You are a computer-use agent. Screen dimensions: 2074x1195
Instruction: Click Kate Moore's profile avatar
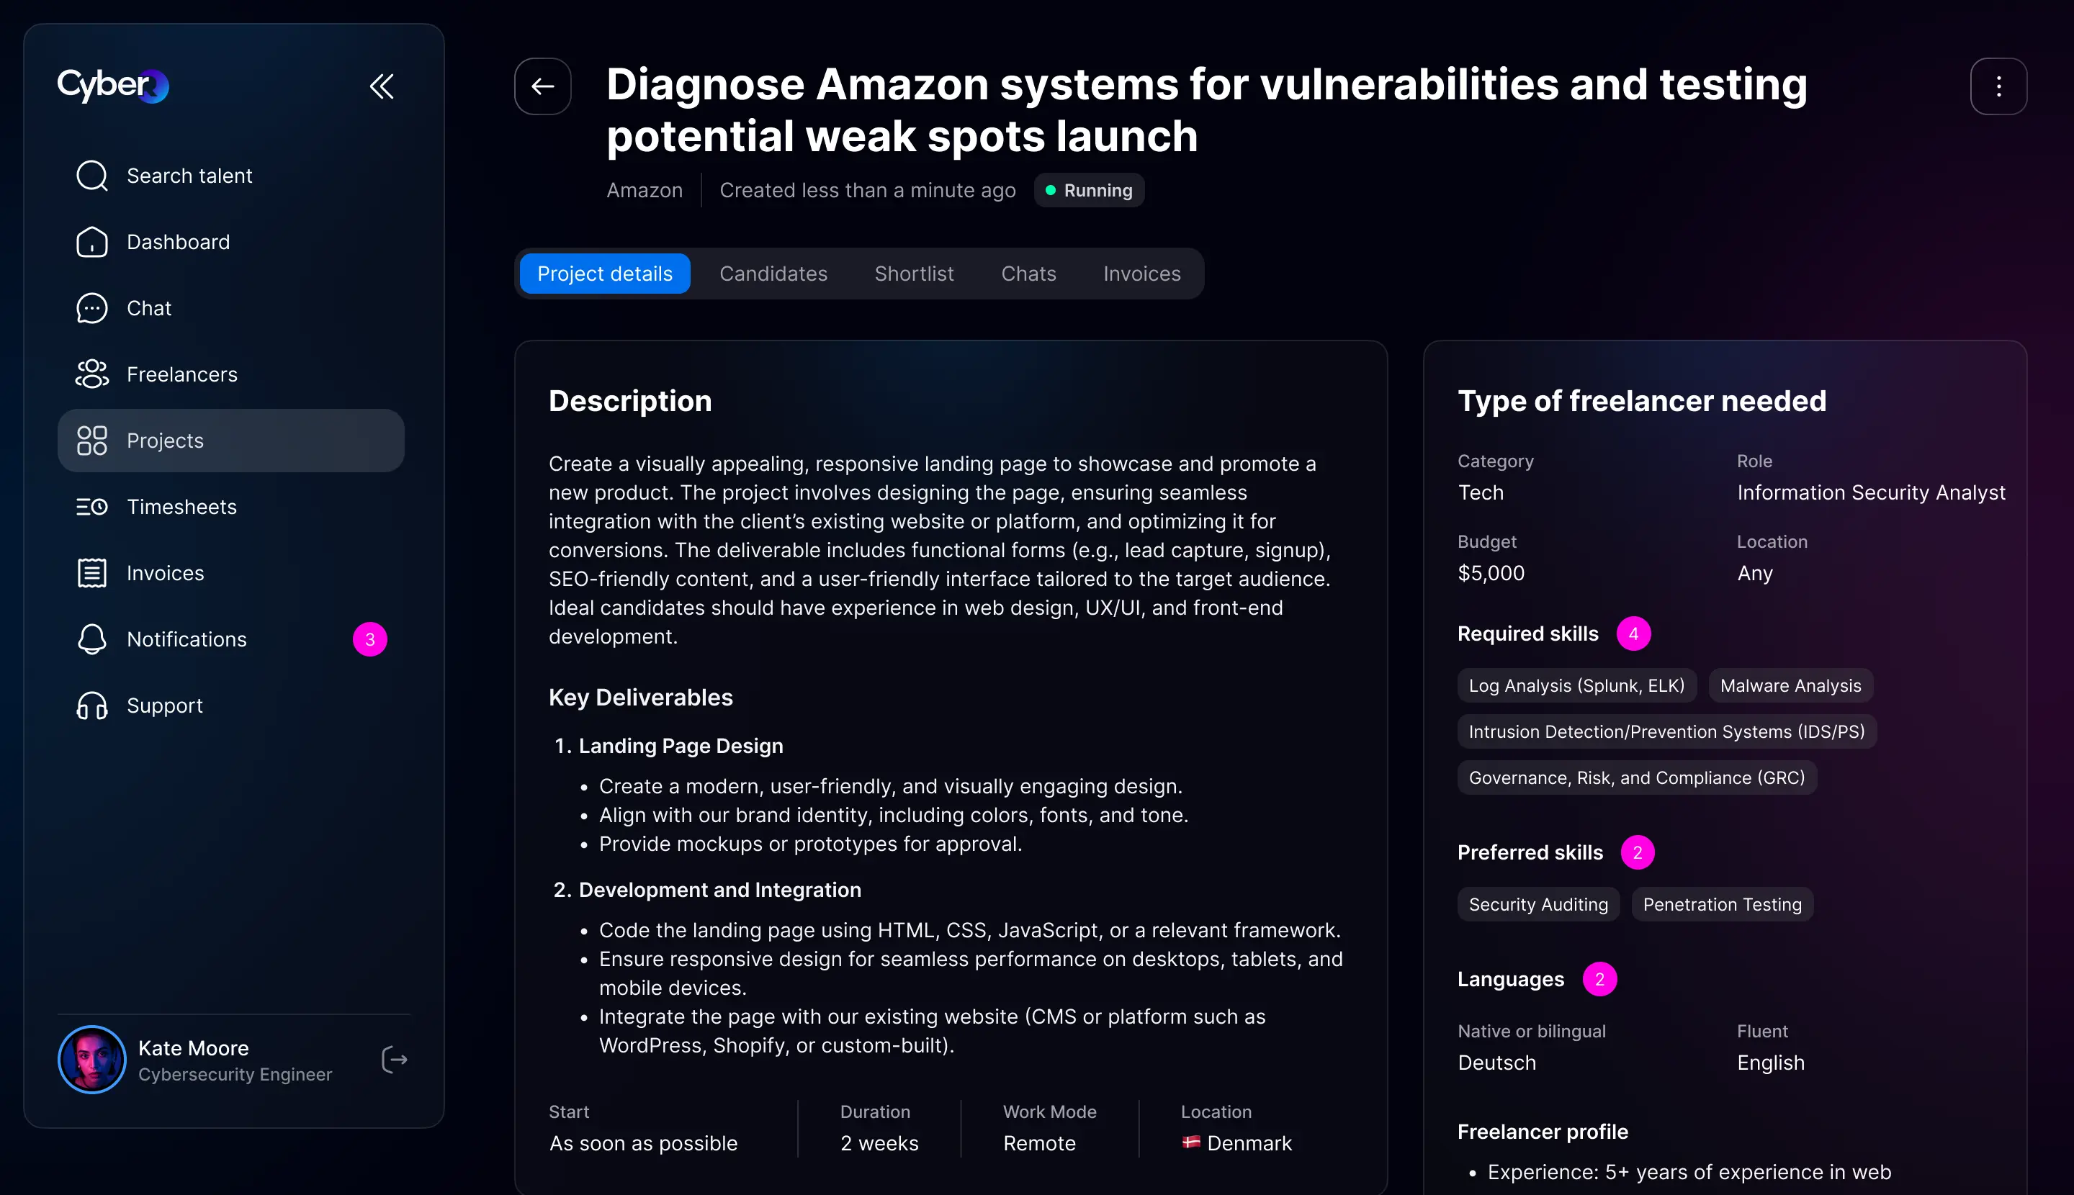92,1060
